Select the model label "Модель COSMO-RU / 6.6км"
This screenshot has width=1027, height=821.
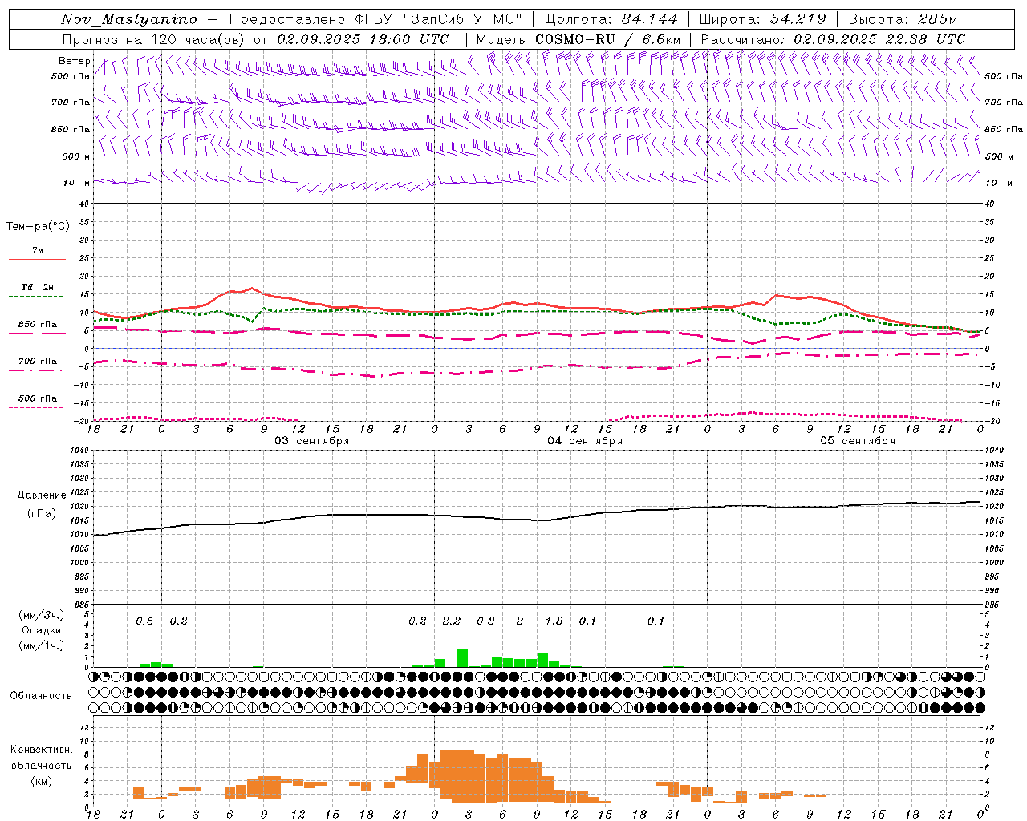pyautogui.click(x=578, y=39)
